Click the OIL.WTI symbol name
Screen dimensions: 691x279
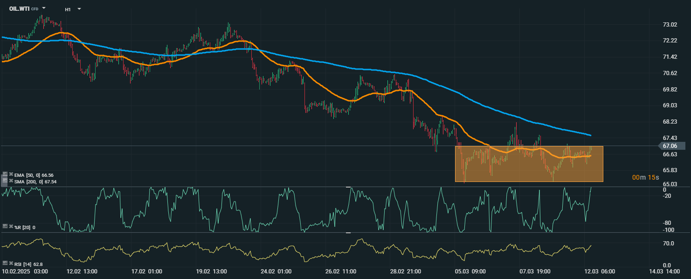point(19,8)
